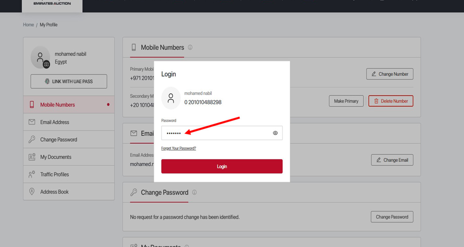Click the key icon in Change Password section
Screen dimensions: 464x247
[133, 192]
